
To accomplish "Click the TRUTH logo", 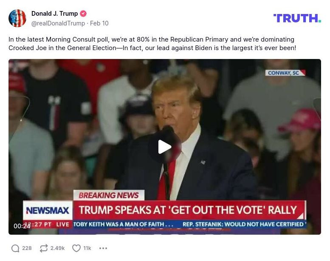I will pyautogui.click(x=297, y=18).
